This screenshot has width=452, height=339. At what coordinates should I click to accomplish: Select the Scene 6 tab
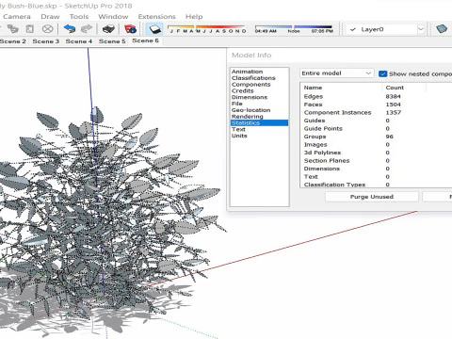[x=145, y=40]
